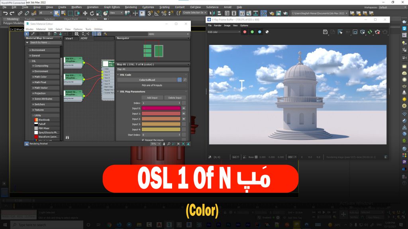Click the green channel dot in V-Ray Frame Buffer
The width and height of the screenshot is (408, 229).
point(252,32)
